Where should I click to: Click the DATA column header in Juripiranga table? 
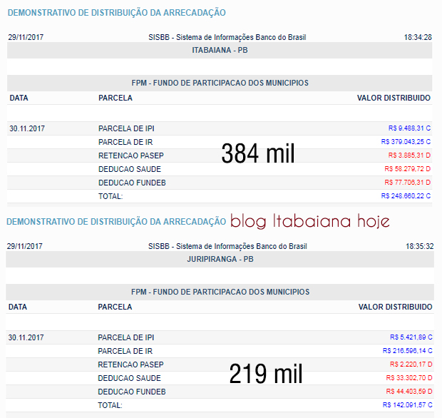tap(18, 307)
